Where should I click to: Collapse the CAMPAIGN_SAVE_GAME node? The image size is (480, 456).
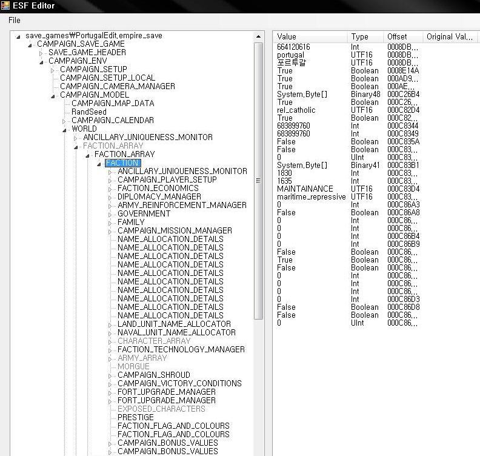30,44
